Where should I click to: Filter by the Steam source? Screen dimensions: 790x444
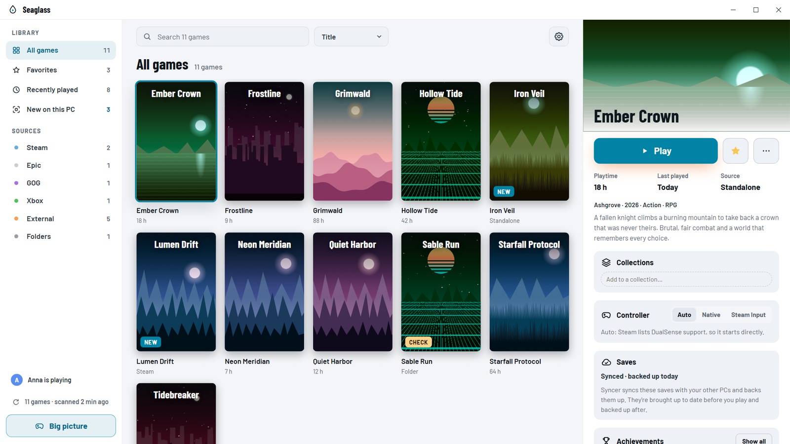pos(61,148)
